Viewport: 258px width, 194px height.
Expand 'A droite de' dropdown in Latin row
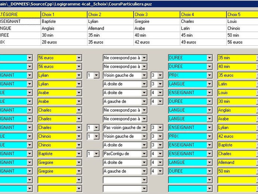[x=144, y=84]
